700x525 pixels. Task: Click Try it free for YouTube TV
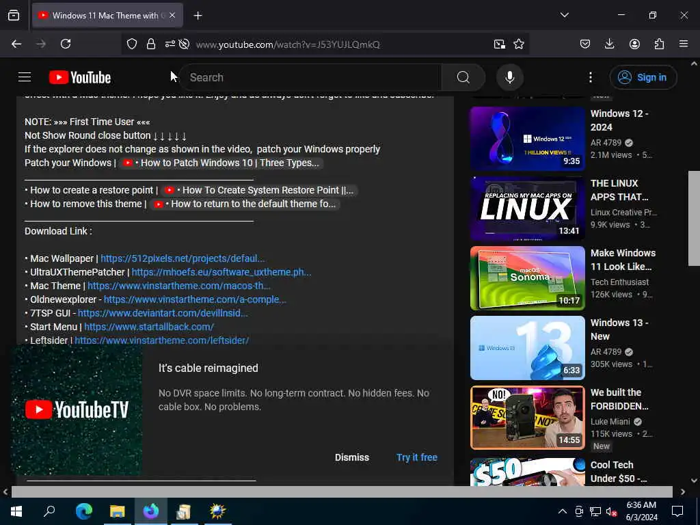coord(416,457)
